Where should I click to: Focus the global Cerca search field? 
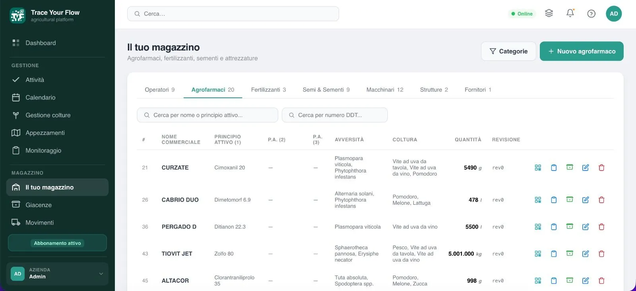coord(233,14)
